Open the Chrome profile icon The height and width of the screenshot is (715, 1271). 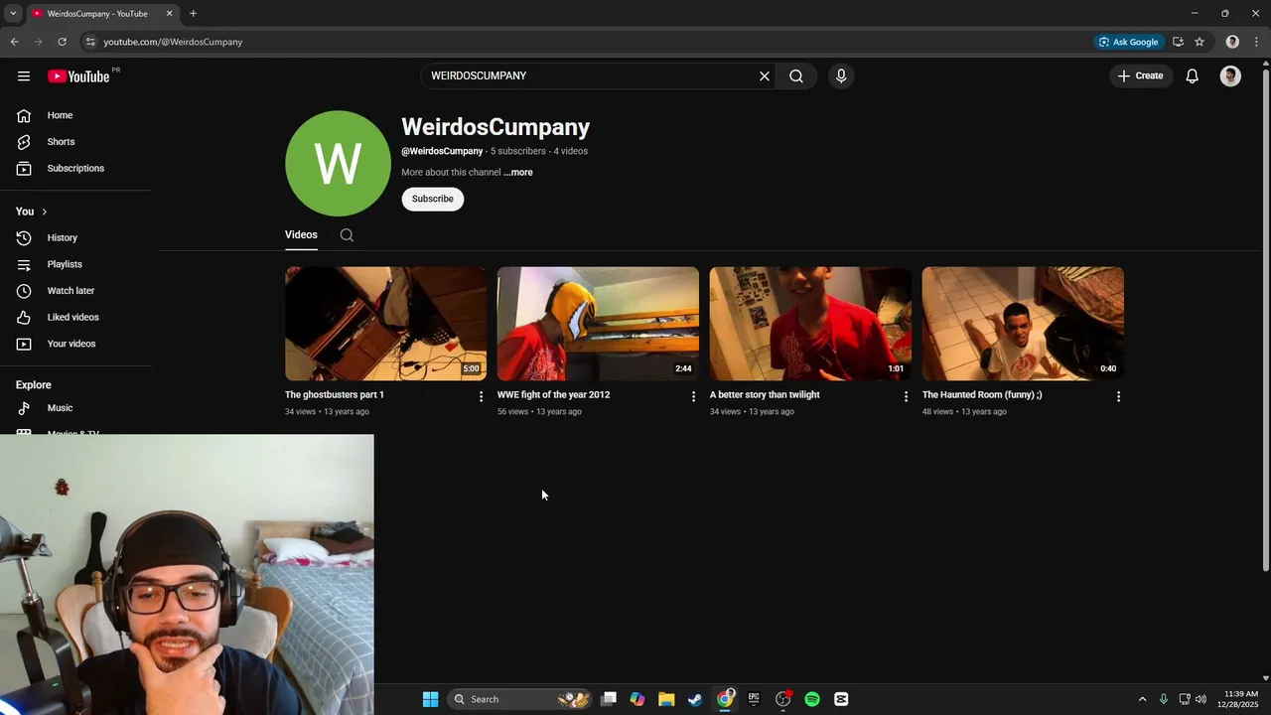point(1232,42)
